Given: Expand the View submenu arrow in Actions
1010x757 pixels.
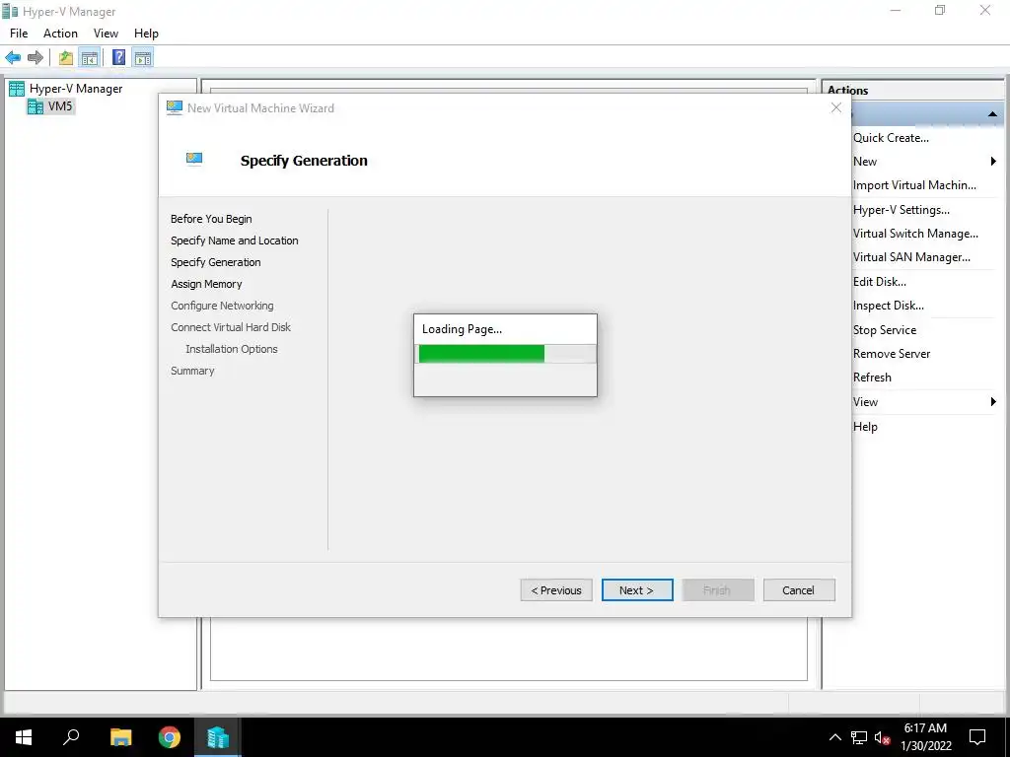Looking at the screenshot, I should [x=993, y=402].
